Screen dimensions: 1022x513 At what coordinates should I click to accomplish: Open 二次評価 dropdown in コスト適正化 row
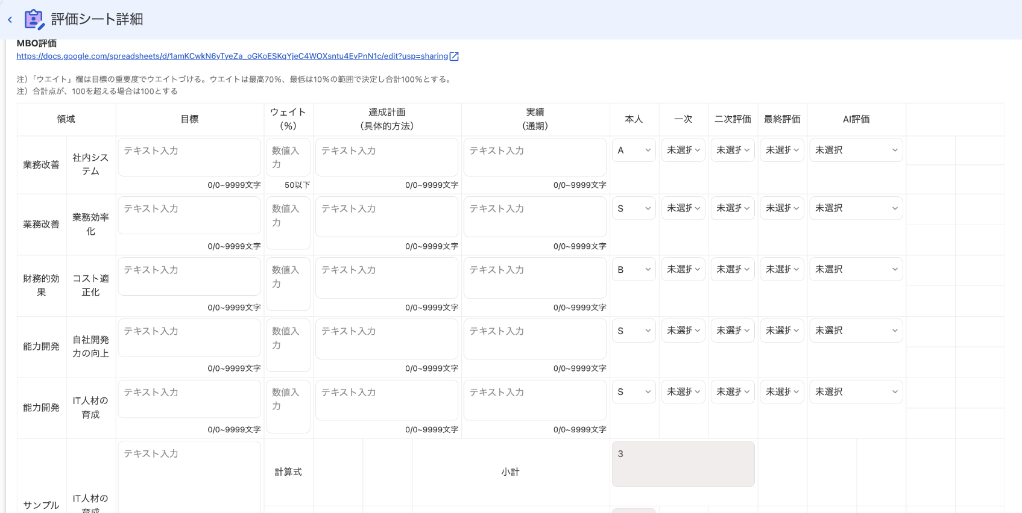pos(733,270)
